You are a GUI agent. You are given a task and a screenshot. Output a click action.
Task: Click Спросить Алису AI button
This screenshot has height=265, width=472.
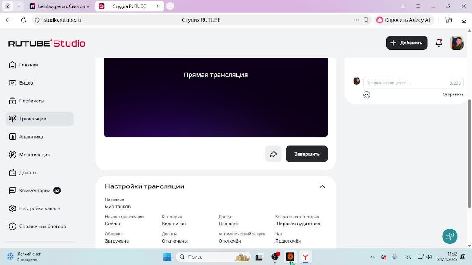[403, 20]
